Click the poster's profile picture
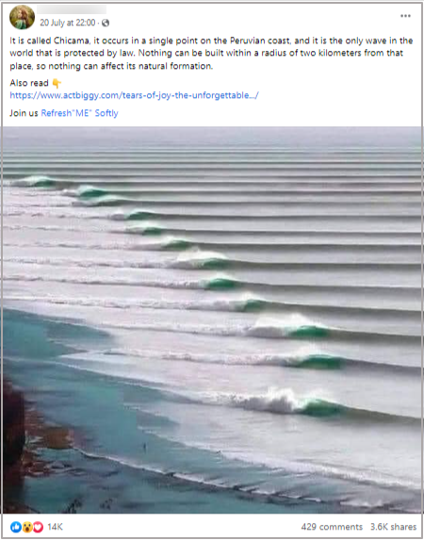The width and height of the screenshot is (424, 540). pos(22,17)
